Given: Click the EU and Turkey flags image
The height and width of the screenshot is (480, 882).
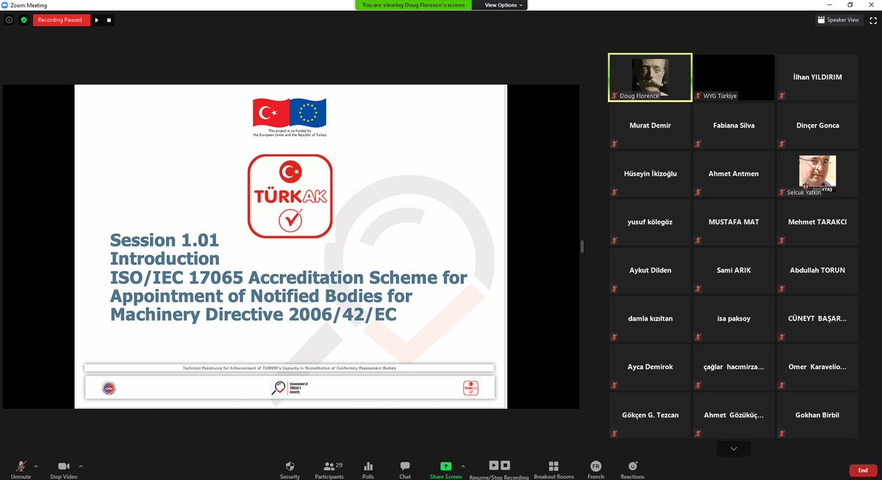Looking at the screenshot, I should (290, 112).
